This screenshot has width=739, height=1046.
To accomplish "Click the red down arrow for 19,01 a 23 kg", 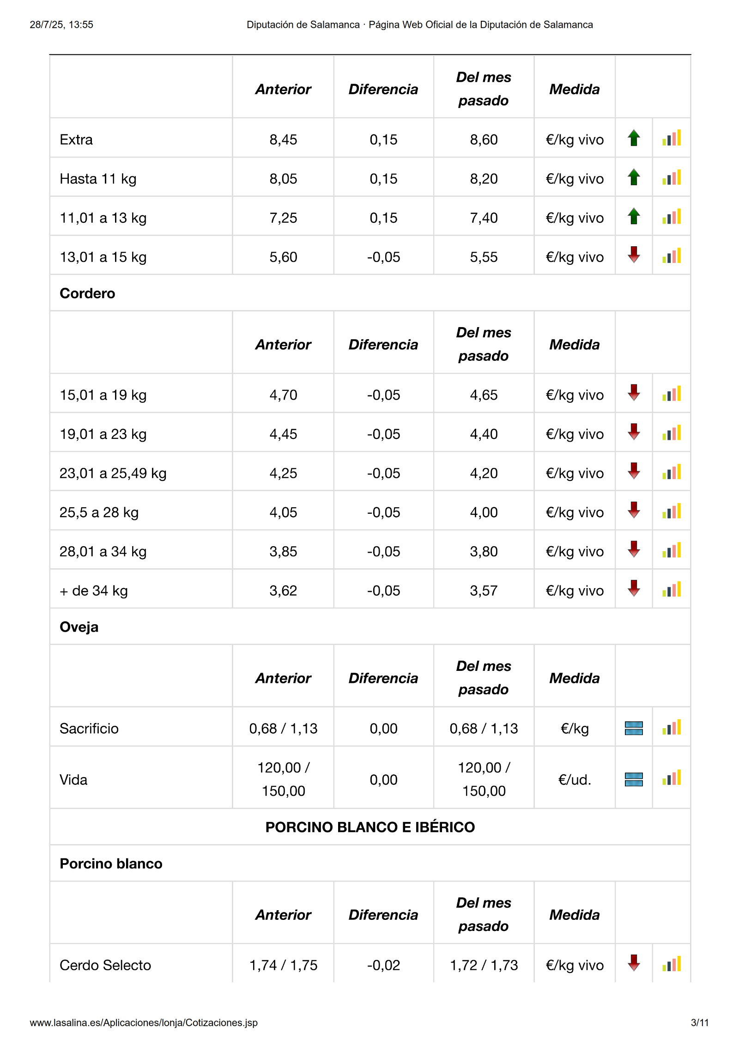I will (x=634, y=432).
